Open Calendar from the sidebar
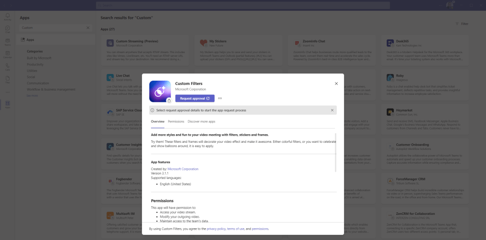Screen dimensions: 486x240 click(8, 55)
